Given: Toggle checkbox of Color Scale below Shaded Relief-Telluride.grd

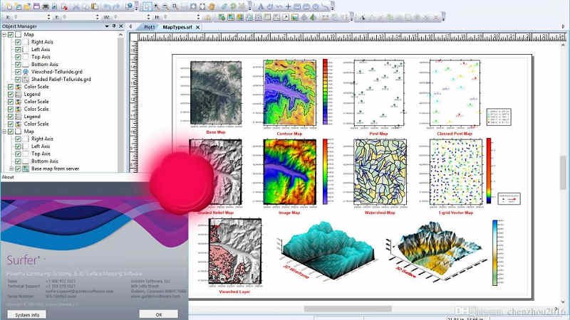Looking at the screenshot, I should [11, 87].
